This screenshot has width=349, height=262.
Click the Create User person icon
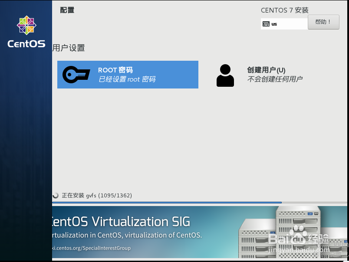click(225, 74)
